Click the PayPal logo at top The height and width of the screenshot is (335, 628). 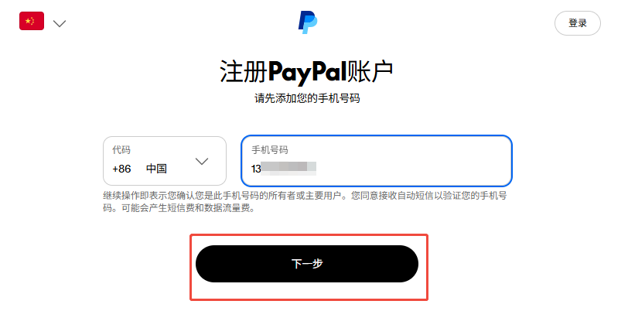click(x=308, y=22)
